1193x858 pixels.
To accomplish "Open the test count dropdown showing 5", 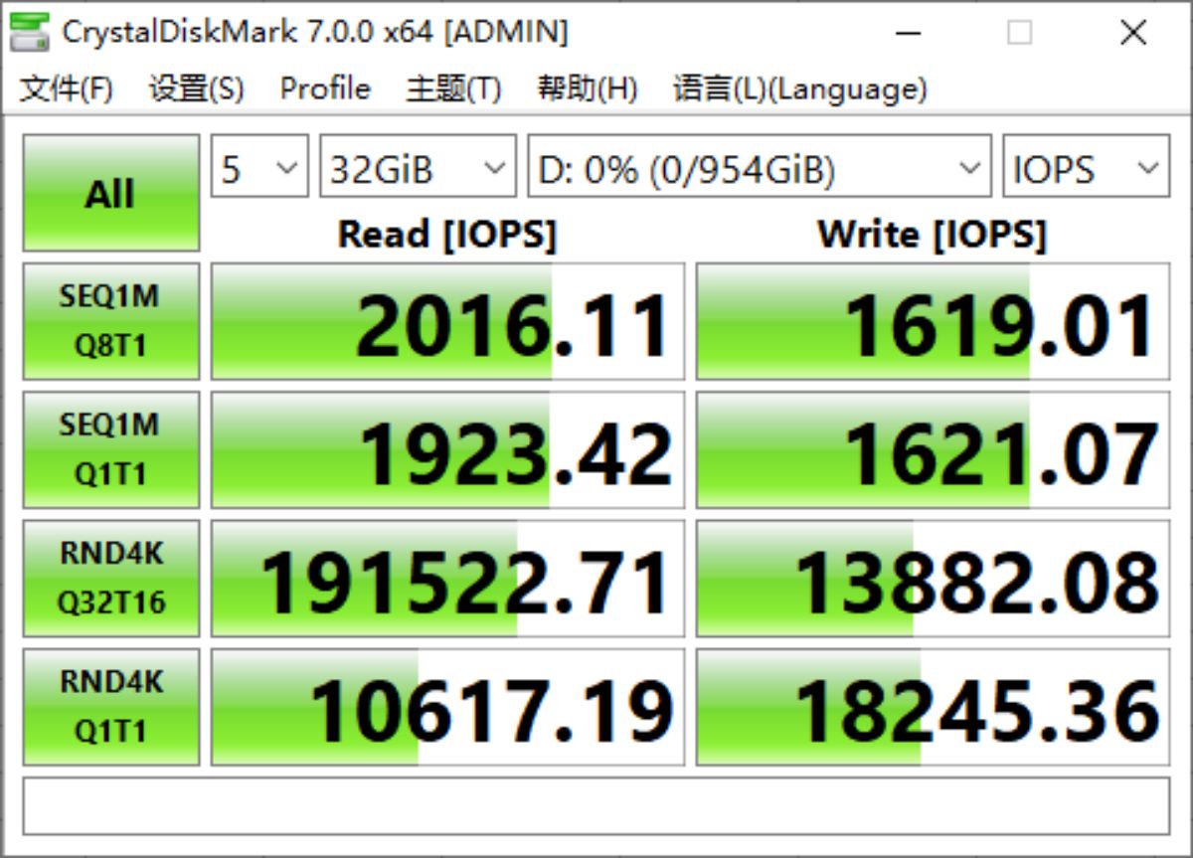I will [259, 170].
